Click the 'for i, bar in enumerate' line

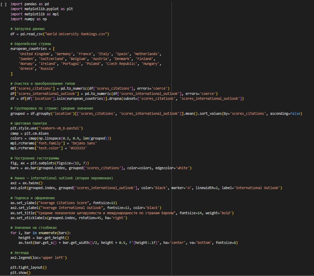coord(41,233)
